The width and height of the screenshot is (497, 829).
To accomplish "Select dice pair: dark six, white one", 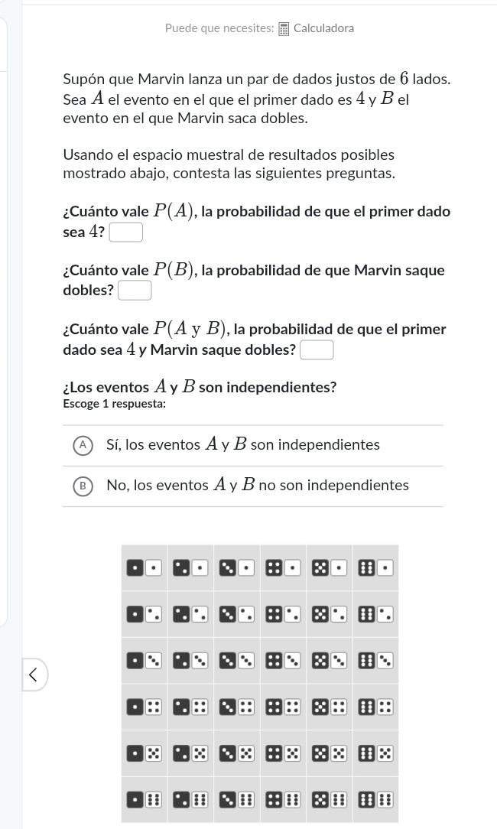I will 376,567.
